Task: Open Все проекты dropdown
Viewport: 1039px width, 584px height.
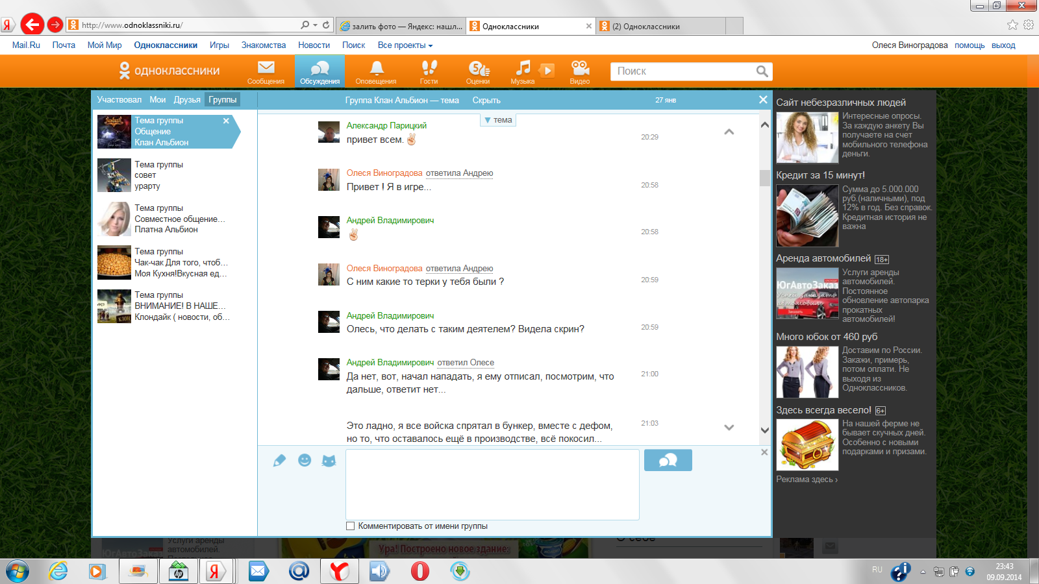Action: click(x=405, y=45)
